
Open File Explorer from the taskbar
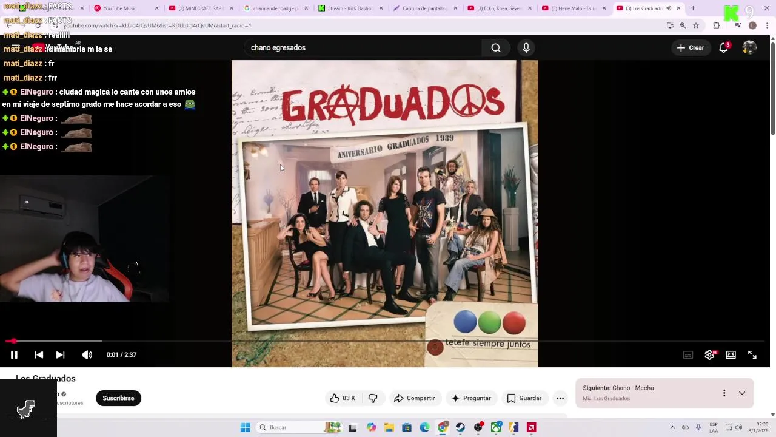pos(389,427)
